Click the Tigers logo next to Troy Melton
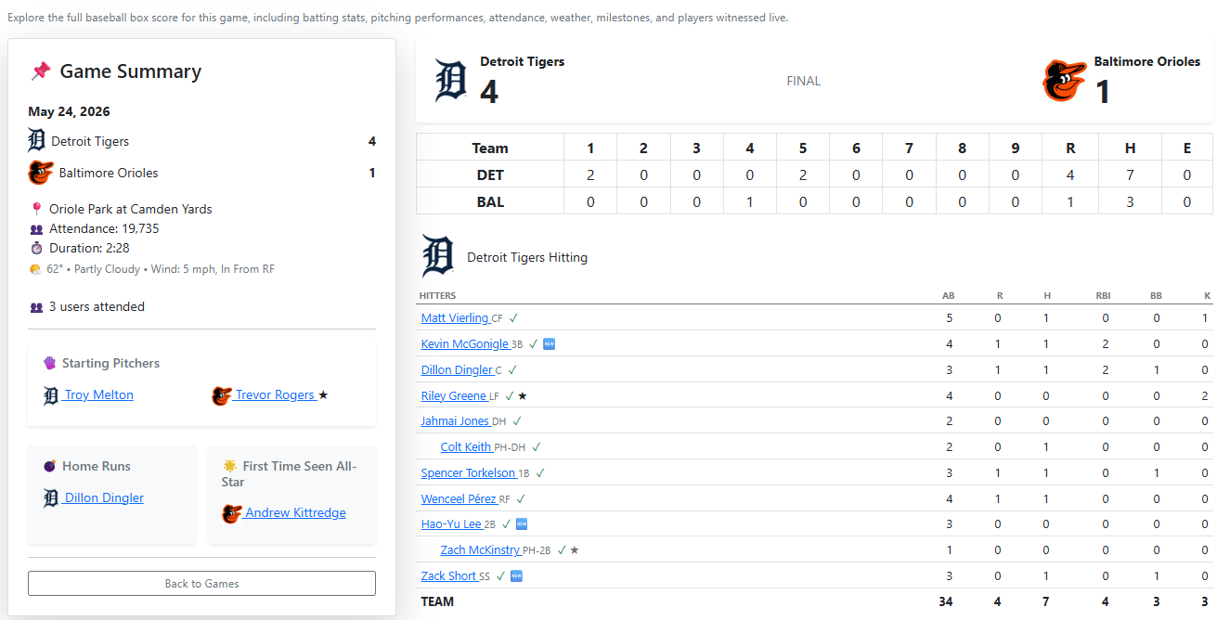Screen dimensions: 1230x620 point(51,395)
